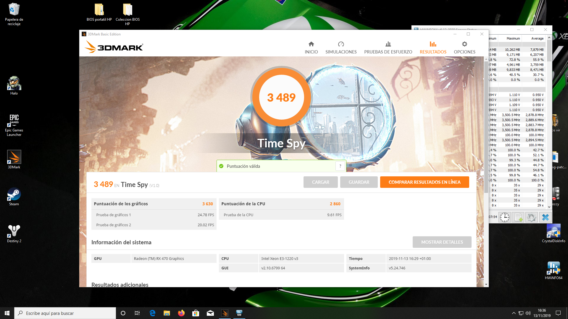Open the INICIO home tab

[311, 48]
